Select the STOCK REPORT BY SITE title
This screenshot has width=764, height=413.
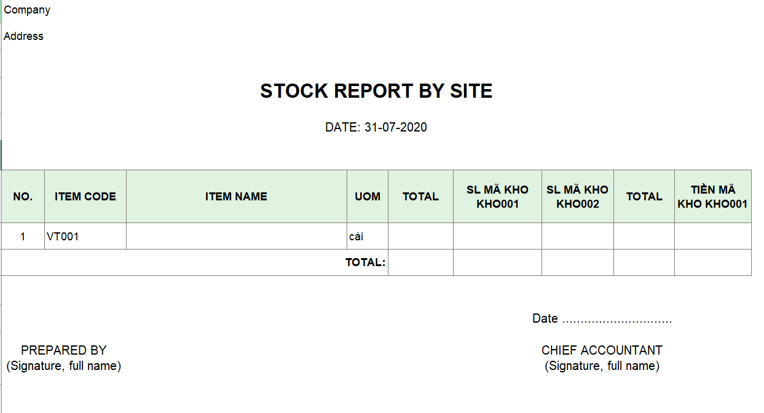pos(376,91)
